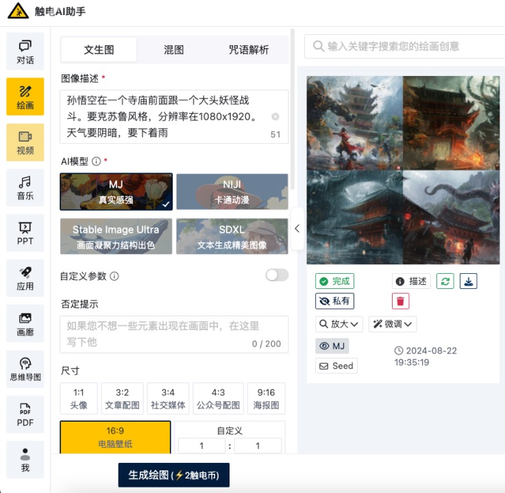Open the PPT sidebar item
The width and height of the screenshot is (505, 493).
[x=25, y=233]
